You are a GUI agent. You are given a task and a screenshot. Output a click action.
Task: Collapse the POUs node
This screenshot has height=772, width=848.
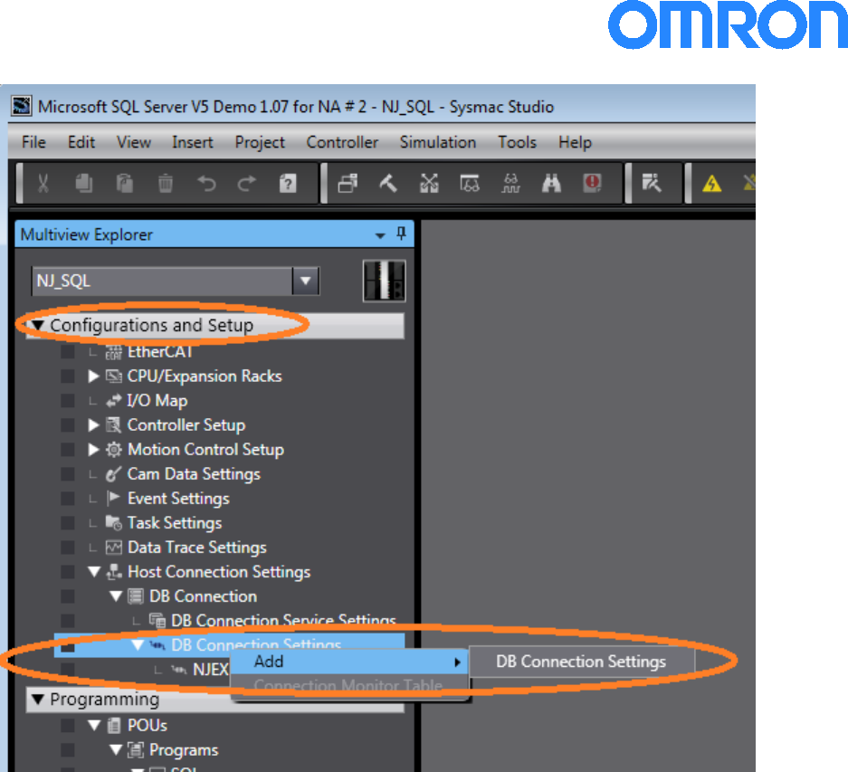point(94,725)
